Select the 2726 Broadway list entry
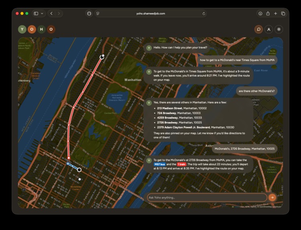The image size is (301, 230). pyautogui.click(x=179, y=122)
